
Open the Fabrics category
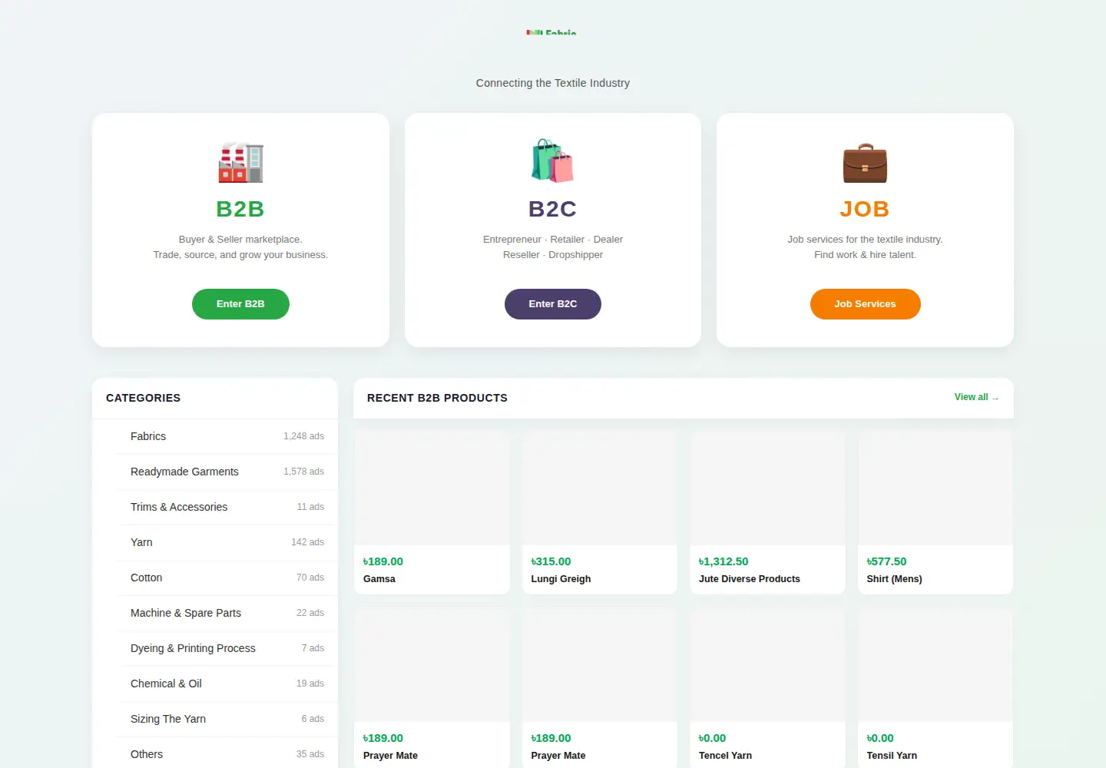pyautogui.click(x=227, y=436)
